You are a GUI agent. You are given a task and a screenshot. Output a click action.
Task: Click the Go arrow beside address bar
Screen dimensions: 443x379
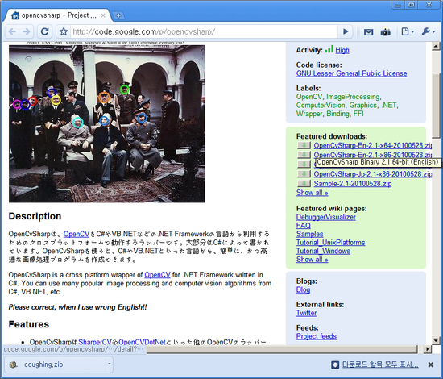coord(346,31)
